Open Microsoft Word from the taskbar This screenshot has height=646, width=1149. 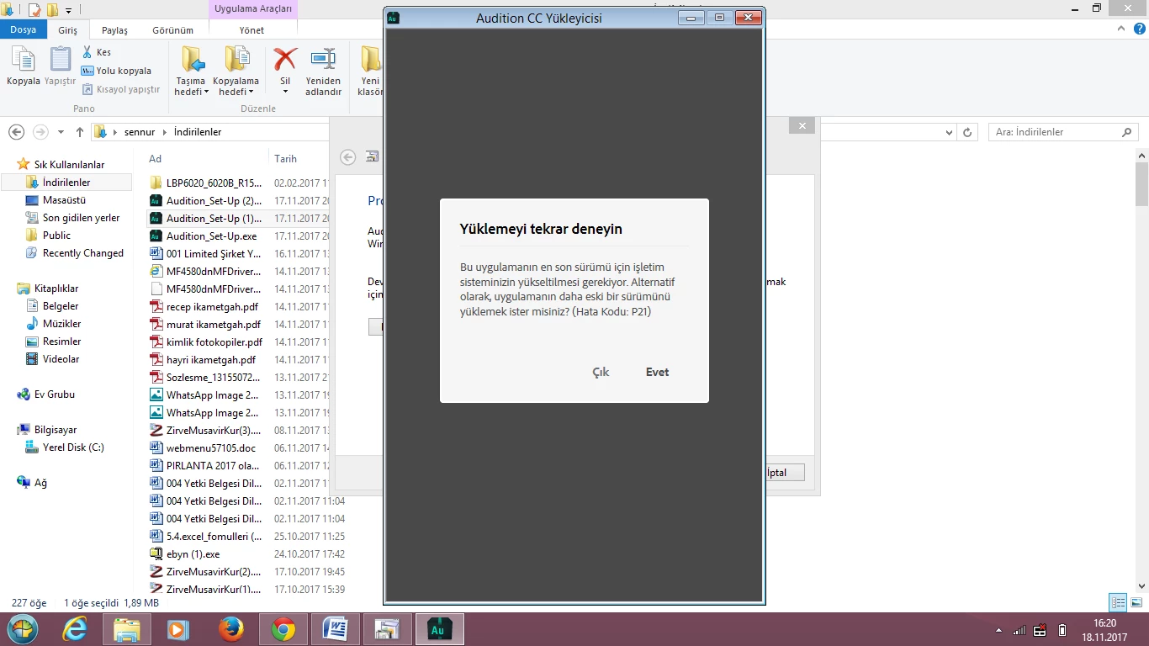pos(336,629)
